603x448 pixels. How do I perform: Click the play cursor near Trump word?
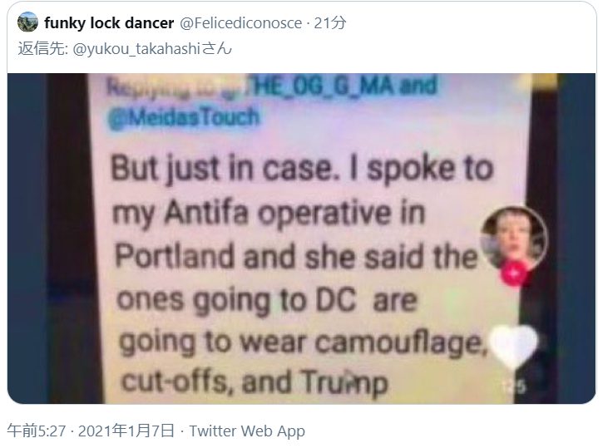pyautogui.click(x=349, y=378)
